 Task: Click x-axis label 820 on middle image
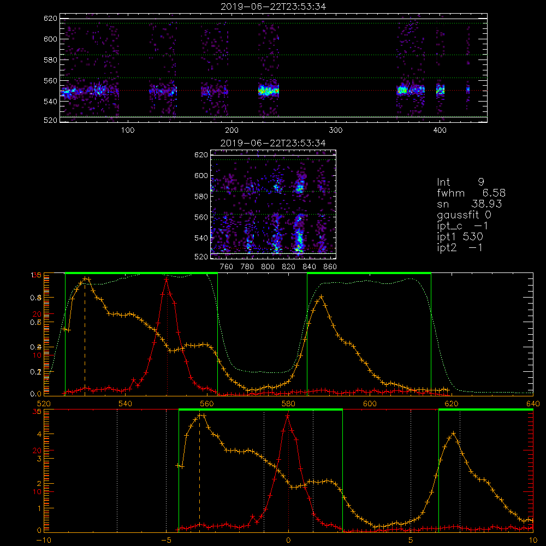[289, 267]
